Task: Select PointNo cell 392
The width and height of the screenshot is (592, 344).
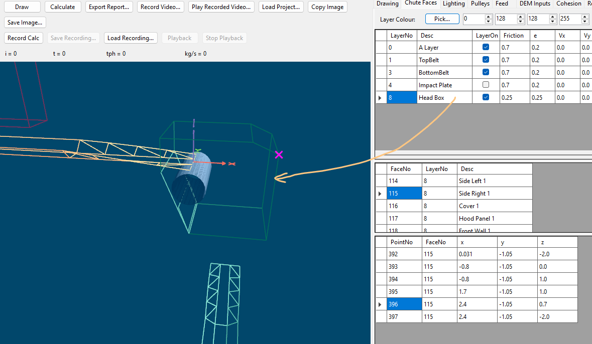Action: click(404, 254)
